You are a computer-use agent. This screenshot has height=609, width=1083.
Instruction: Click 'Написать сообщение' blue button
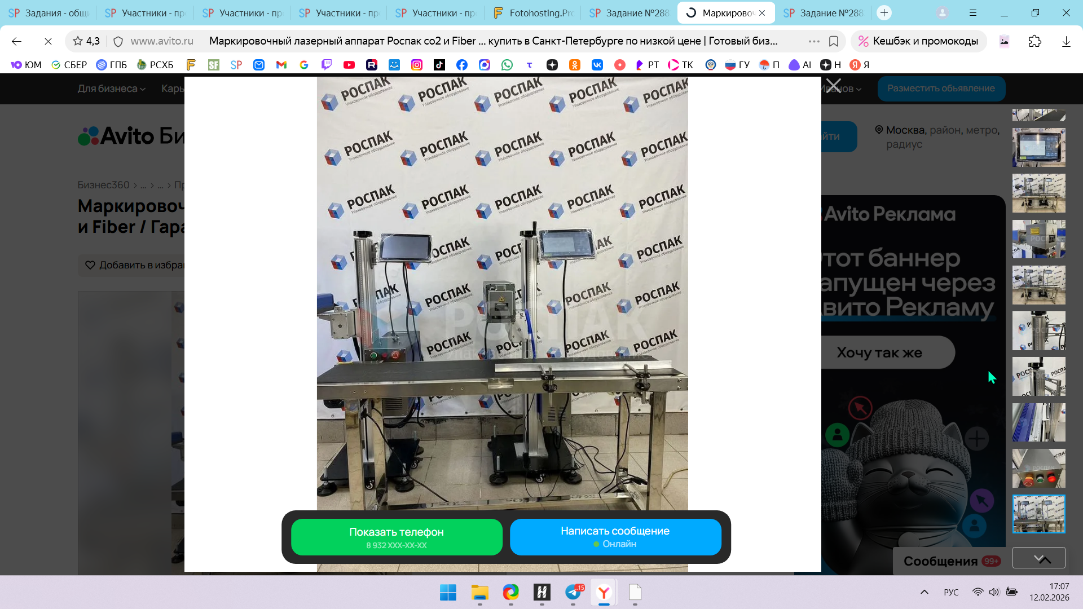point(615,537)
